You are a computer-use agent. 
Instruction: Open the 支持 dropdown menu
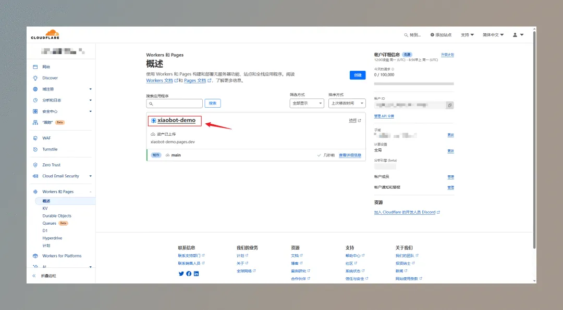tap(468, 35)
